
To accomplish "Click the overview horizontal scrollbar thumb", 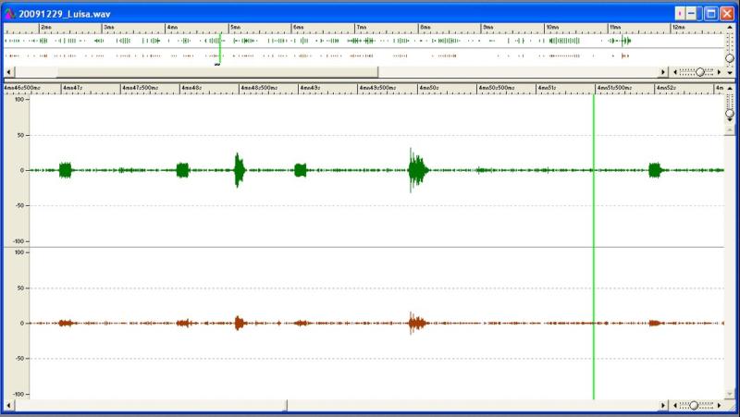I will [x=217, y=72].
